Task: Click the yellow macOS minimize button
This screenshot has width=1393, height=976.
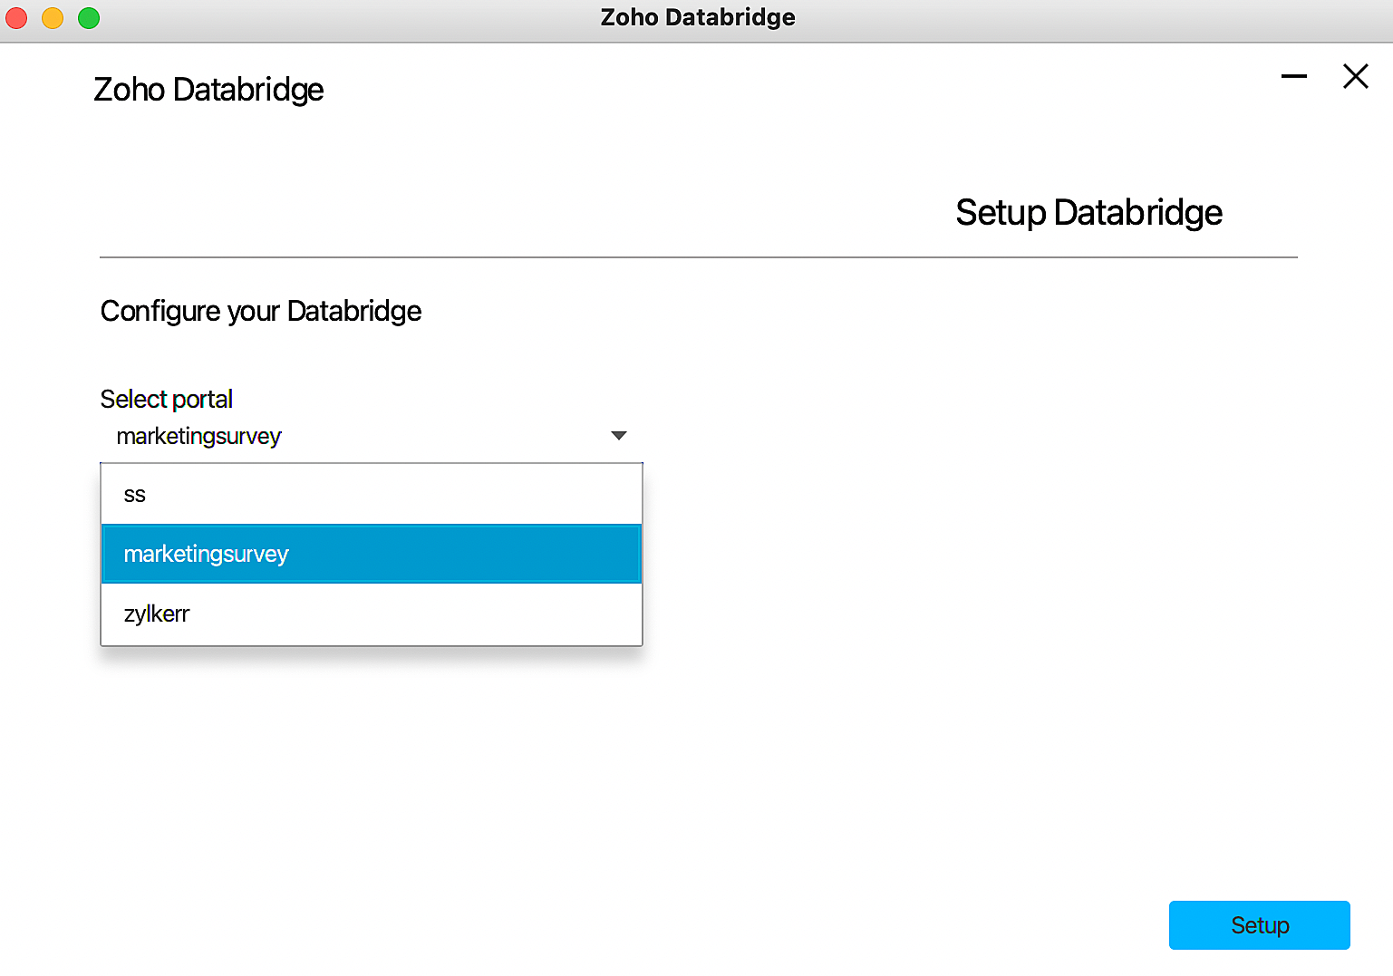Action: 52,17
